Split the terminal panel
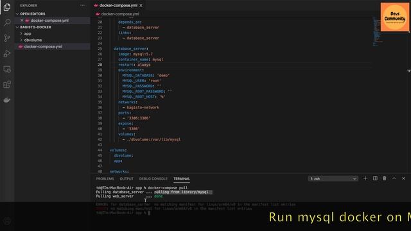The width and height of the screenshot is (411, 231). tap(375, 178)
